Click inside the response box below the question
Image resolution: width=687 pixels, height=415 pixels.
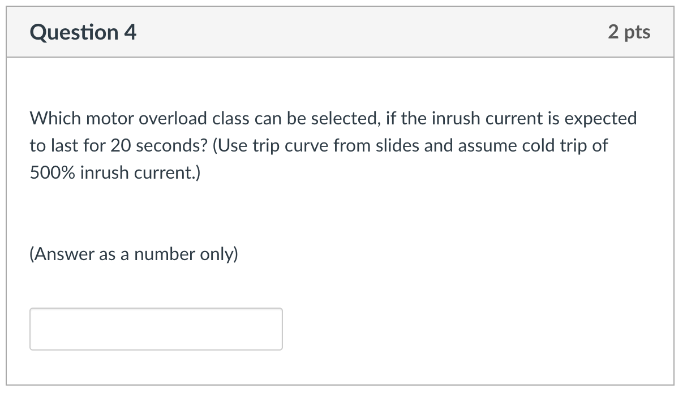pos(156,329)
